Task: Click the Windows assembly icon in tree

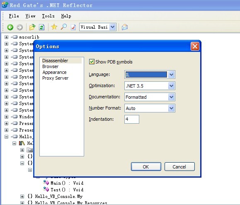Action: (14, 117)
